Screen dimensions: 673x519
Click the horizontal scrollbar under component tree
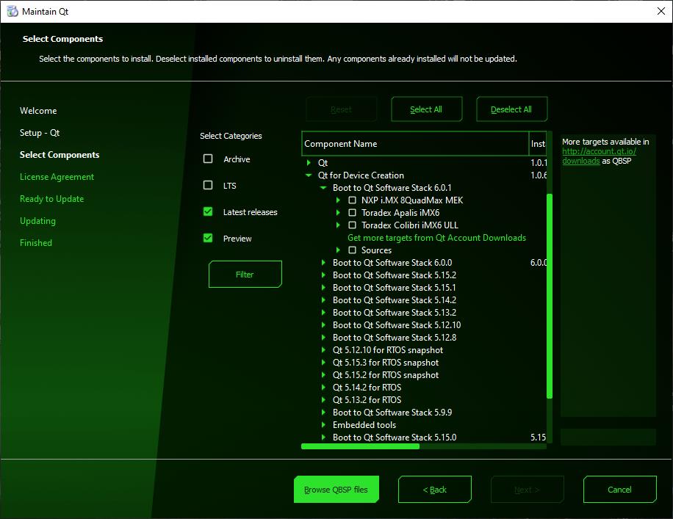(360, 446)
